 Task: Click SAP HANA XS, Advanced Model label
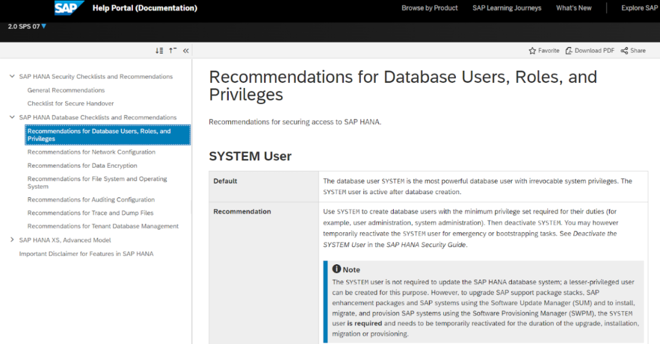(65, 240)
